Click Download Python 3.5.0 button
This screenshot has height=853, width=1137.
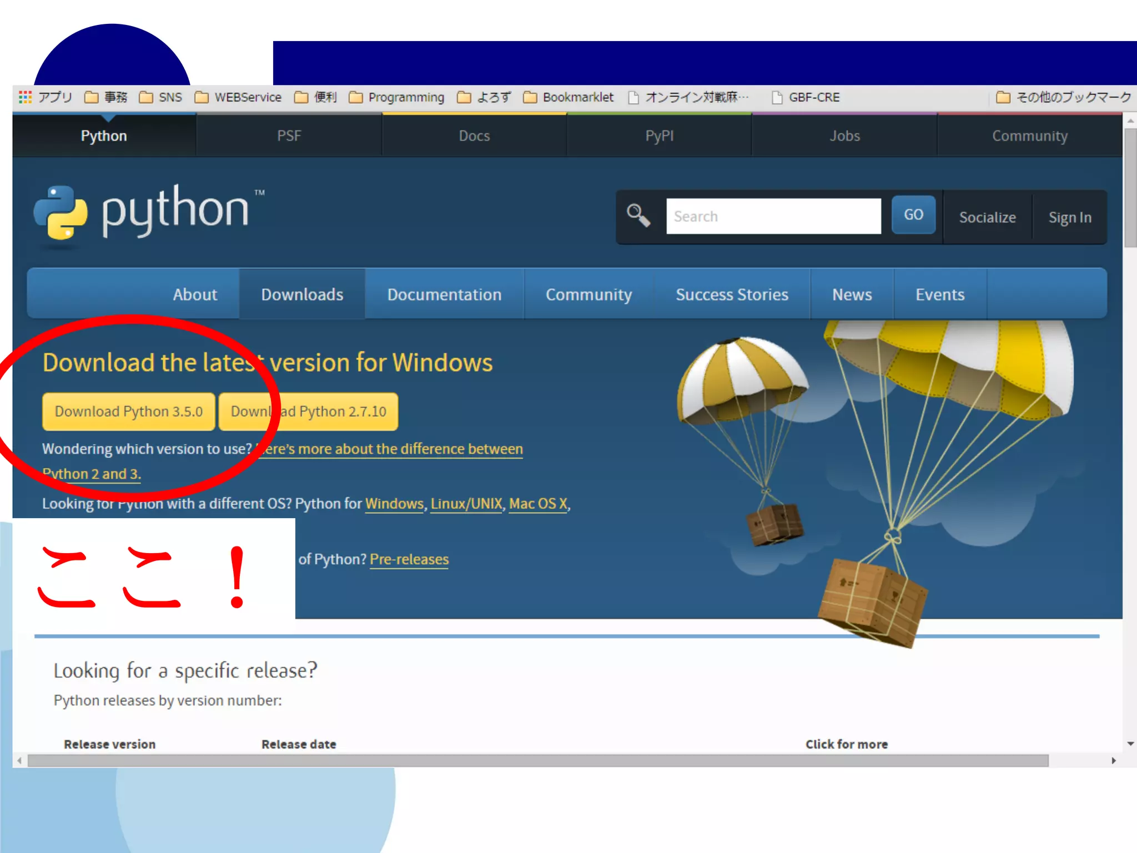[x=128, y=412]
